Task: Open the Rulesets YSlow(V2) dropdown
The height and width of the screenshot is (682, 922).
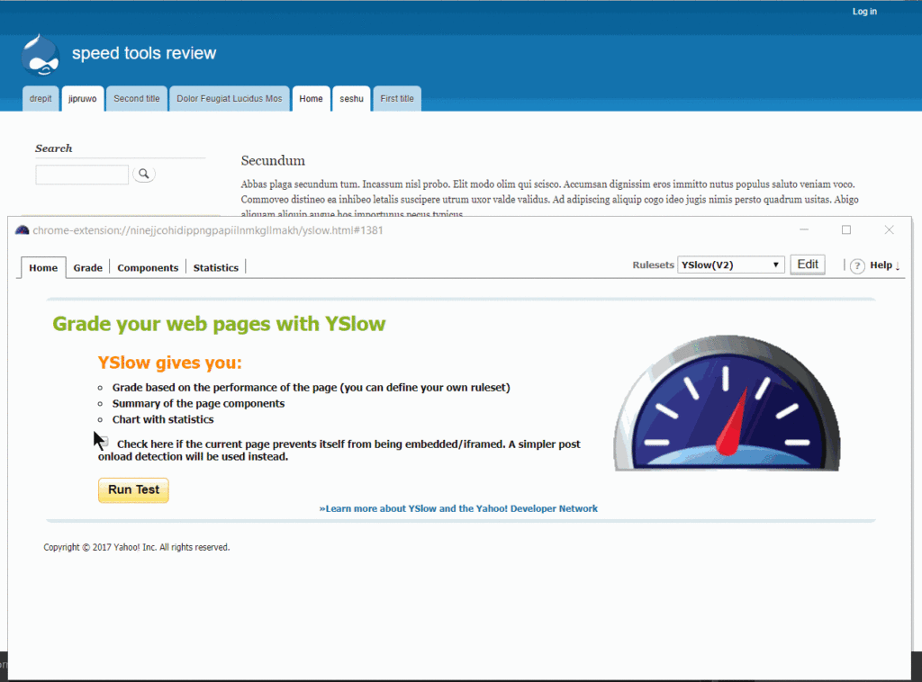Action: tap(730, 265)
